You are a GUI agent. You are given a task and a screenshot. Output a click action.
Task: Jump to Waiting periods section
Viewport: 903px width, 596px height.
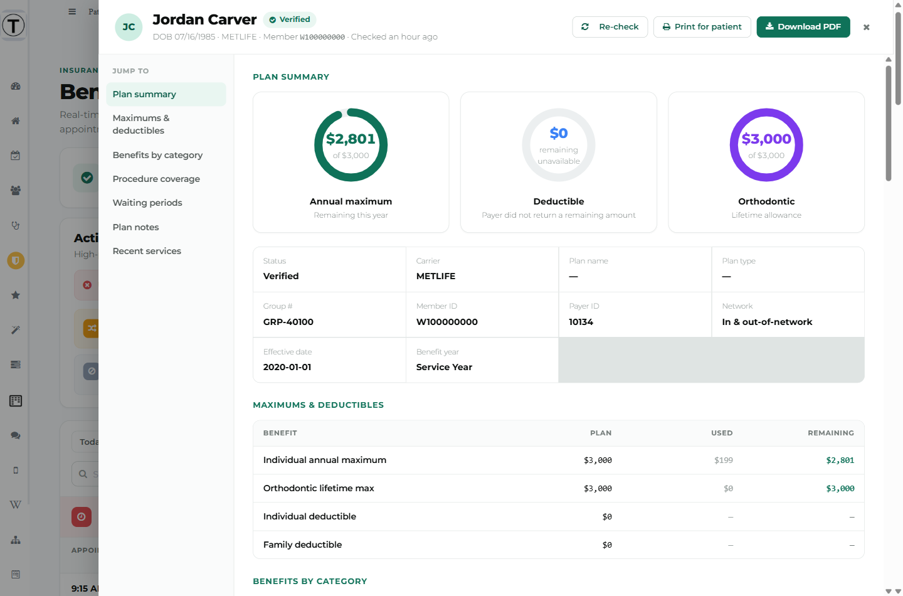[x=166, y=203]
